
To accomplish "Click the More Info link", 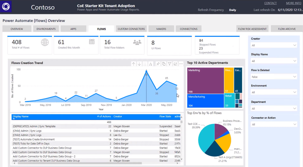I will pos(294,3).
